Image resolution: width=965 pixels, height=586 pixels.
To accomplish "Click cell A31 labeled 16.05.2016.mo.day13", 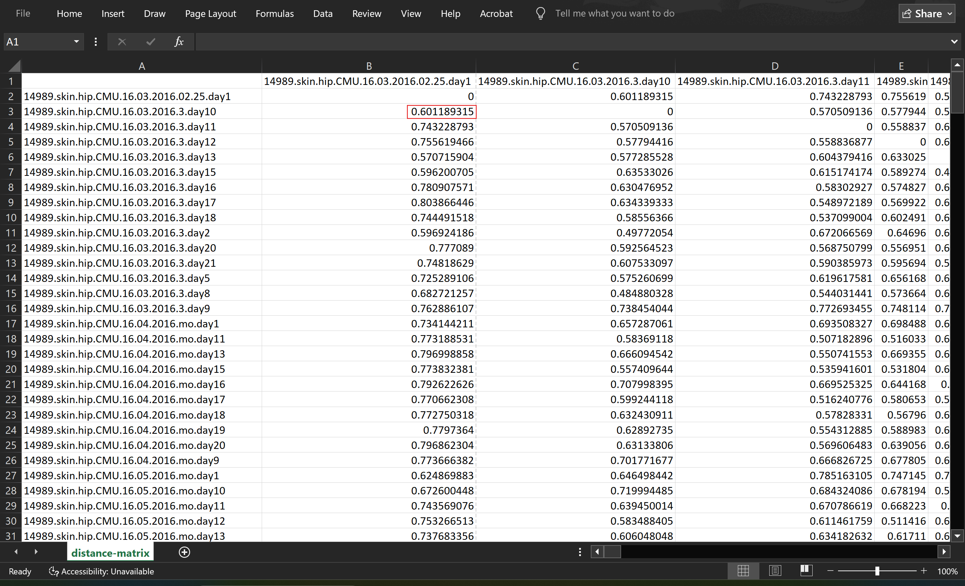I will pos(142,536).
